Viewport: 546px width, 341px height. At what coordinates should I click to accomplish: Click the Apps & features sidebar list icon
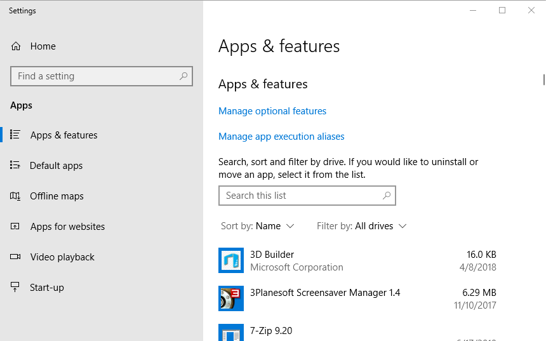click(x=15, y=135)
